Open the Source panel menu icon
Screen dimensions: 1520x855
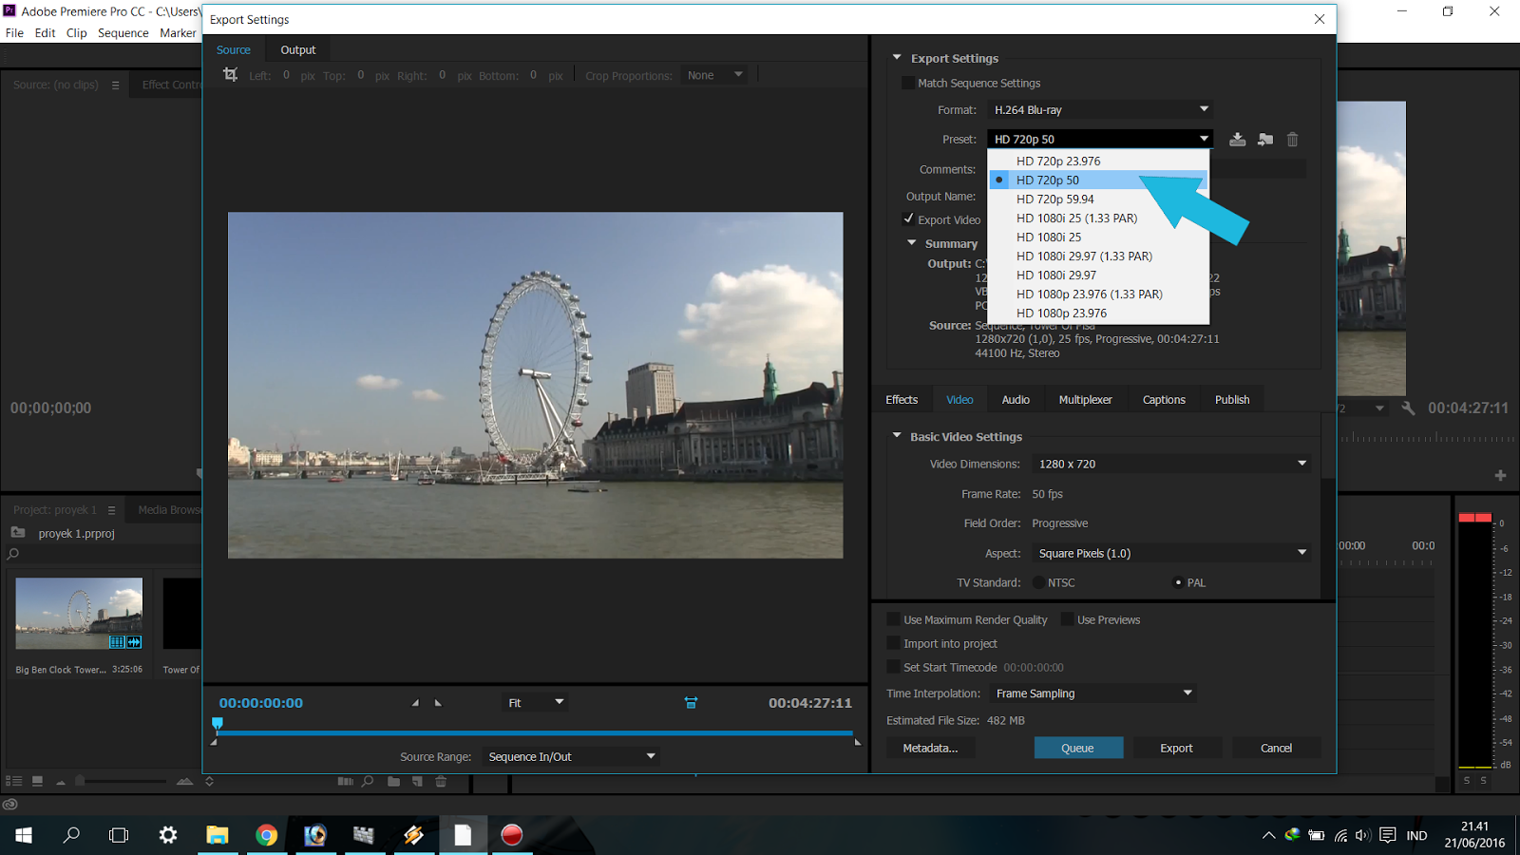[115, 85]
